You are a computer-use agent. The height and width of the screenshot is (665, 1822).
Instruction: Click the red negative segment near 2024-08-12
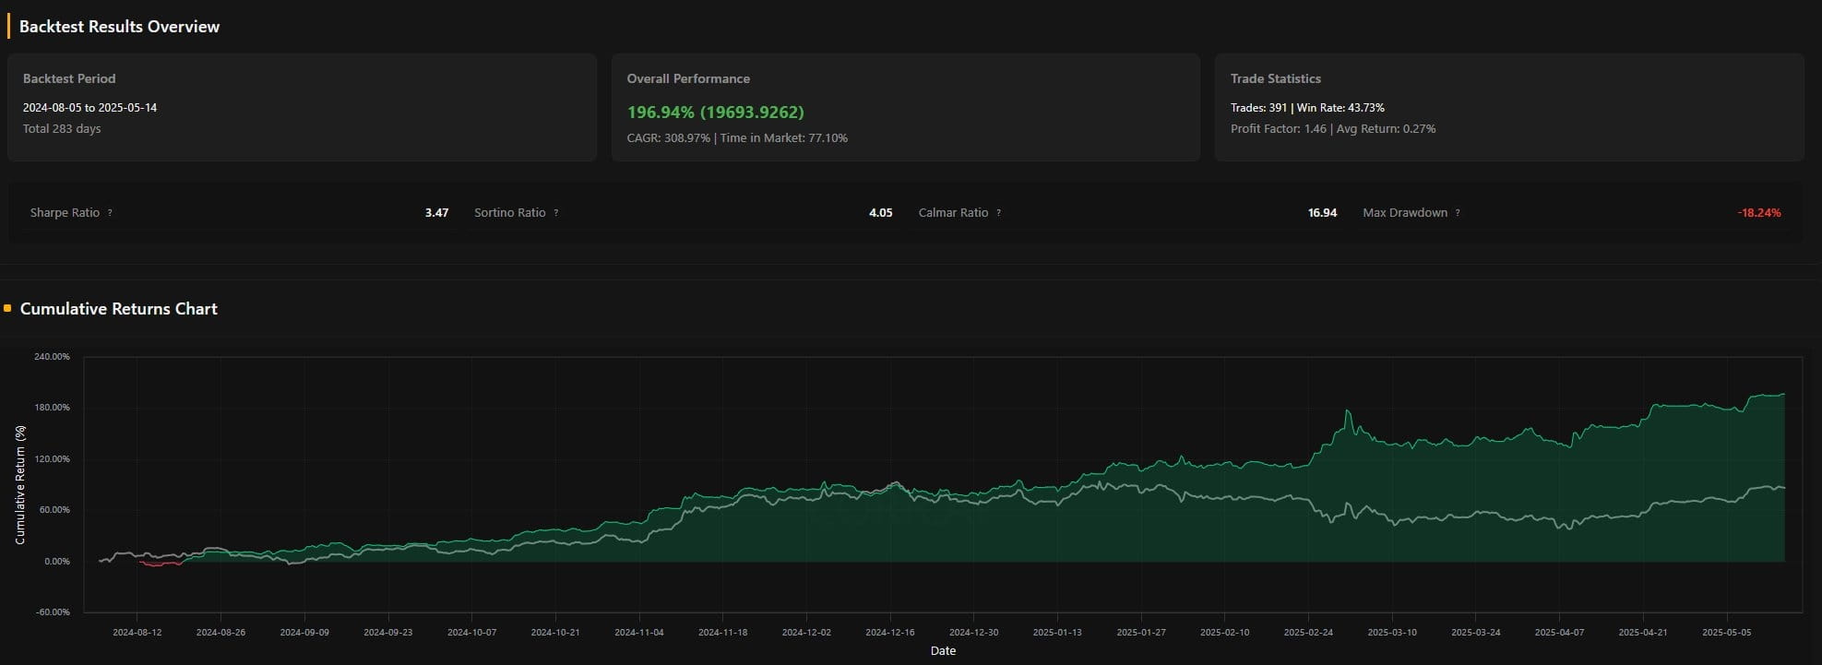point(158,564)
